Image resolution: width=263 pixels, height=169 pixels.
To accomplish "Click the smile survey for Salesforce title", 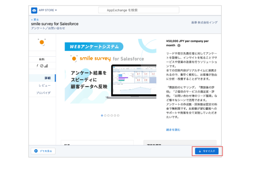I will point(55,24).
